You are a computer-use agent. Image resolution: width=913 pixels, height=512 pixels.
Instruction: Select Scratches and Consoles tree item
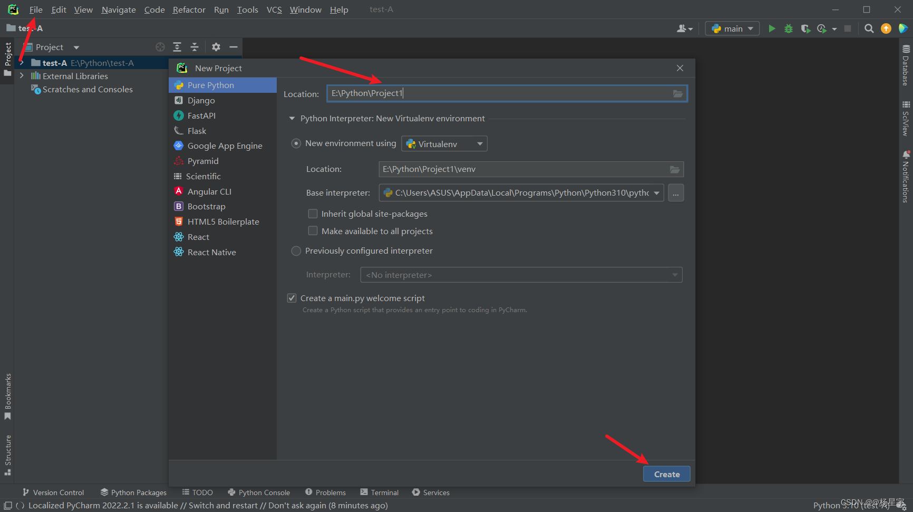[x=88, y=90]
